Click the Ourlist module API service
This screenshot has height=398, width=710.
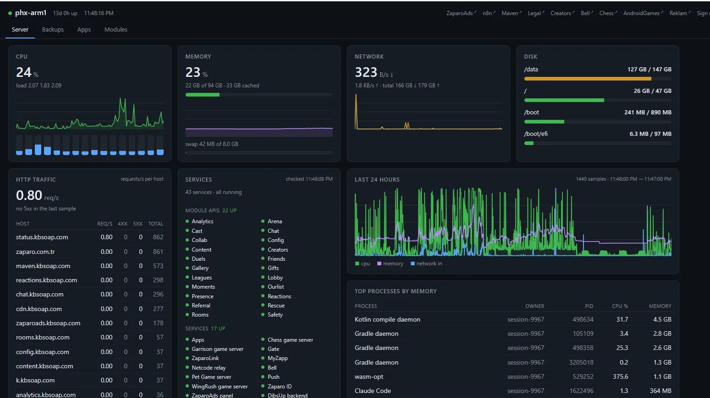tap(275, 287)
